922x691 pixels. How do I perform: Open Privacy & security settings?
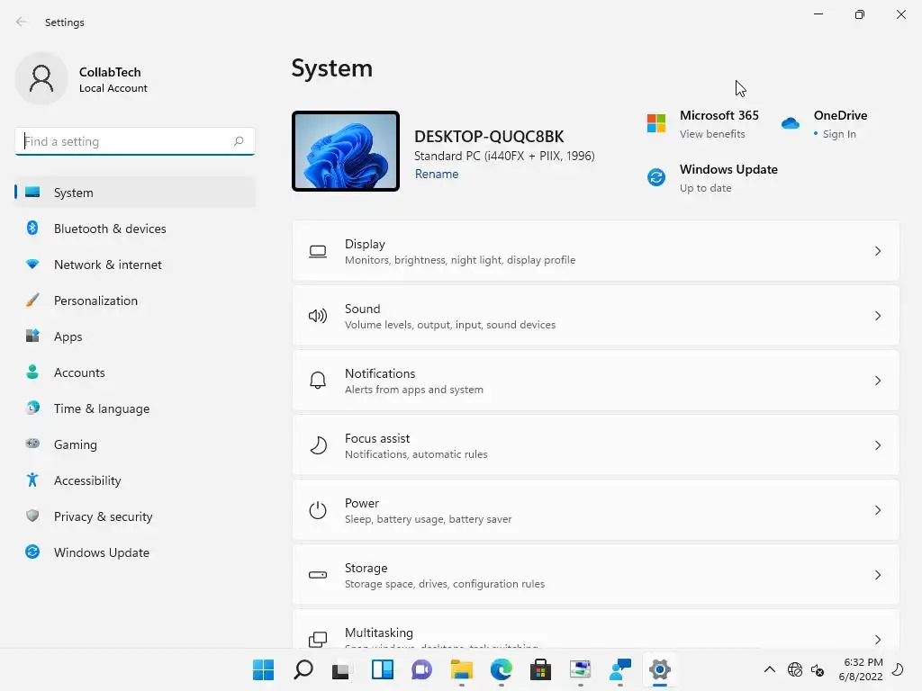pyautogui.click(x=135, y=516)
